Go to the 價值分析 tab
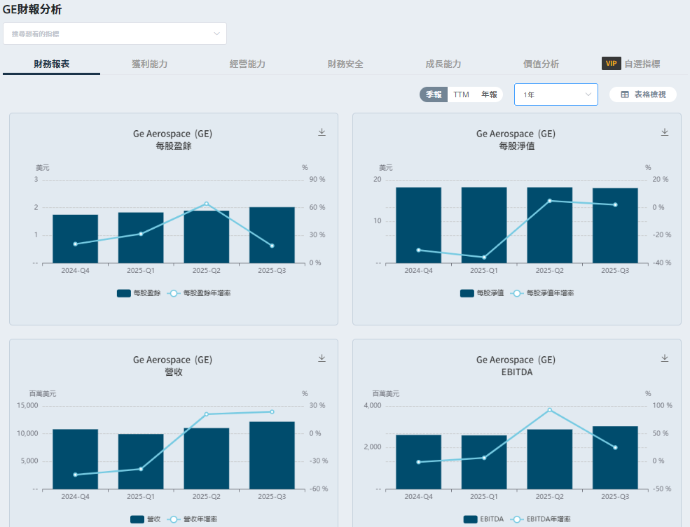Image resolution: width=690 pixels, height=527 pixels. coord(541,64)
